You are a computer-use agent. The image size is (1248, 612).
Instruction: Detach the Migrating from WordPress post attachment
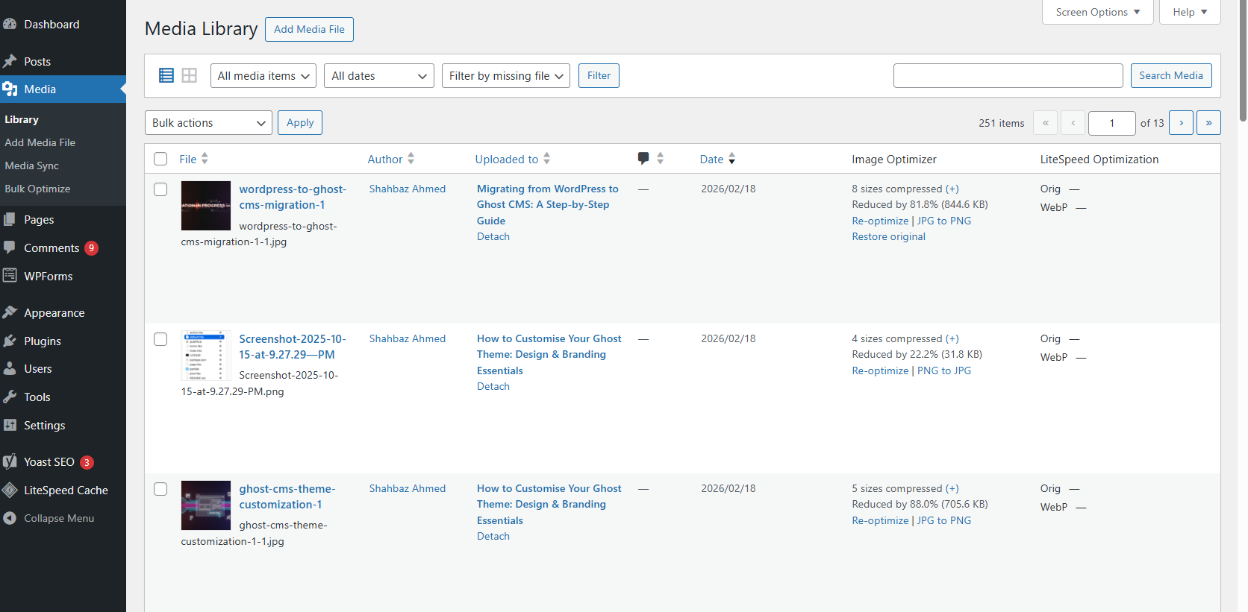[493, 236]
